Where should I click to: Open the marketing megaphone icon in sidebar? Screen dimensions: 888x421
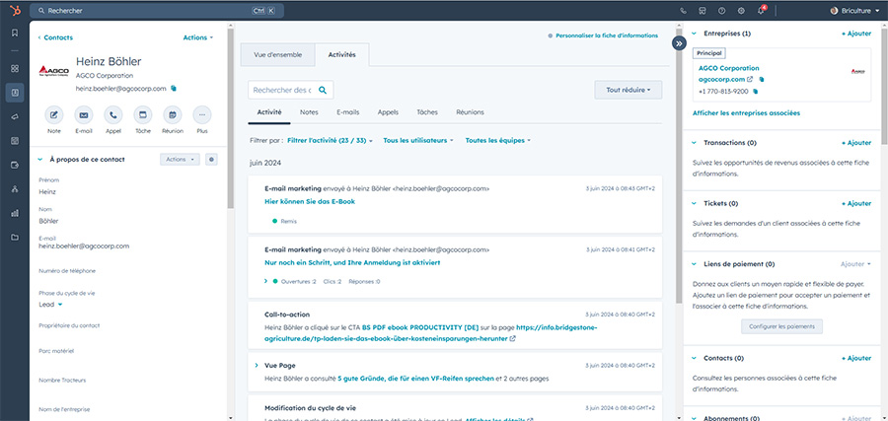point(15,116)
